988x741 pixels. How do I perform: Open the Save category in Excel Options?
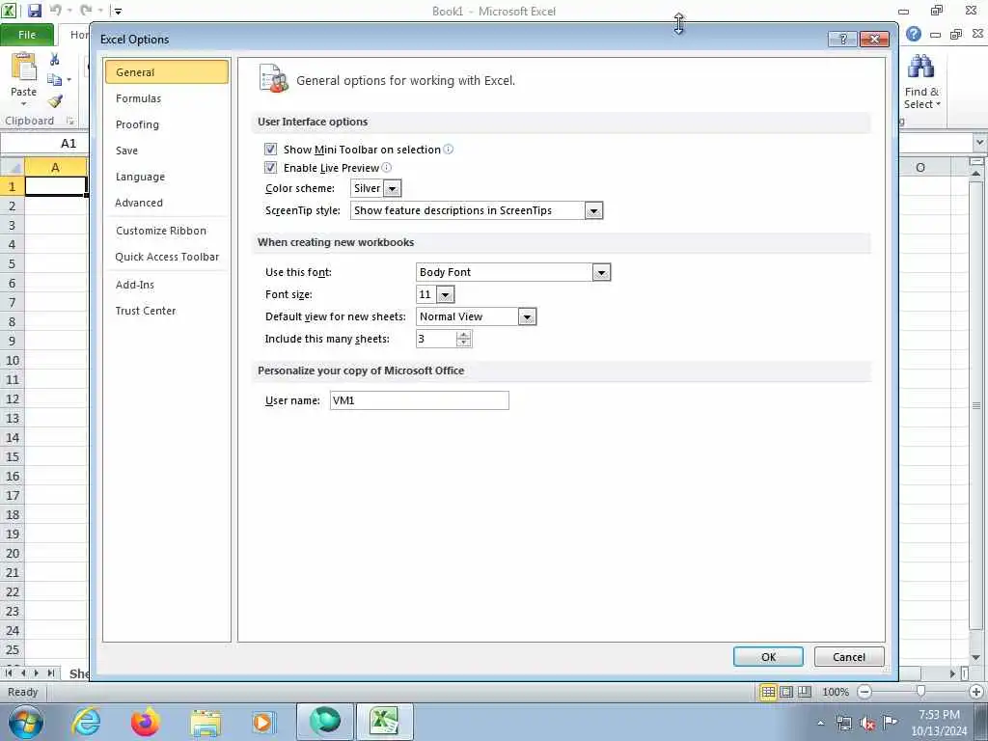click(x=166, y=151)
